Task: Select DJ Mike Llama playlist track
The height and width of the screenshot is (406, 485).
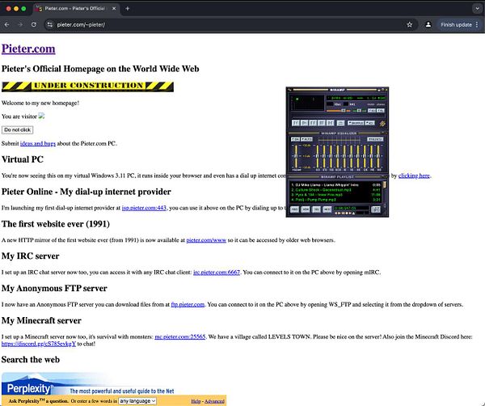Action: click(335, 185)
